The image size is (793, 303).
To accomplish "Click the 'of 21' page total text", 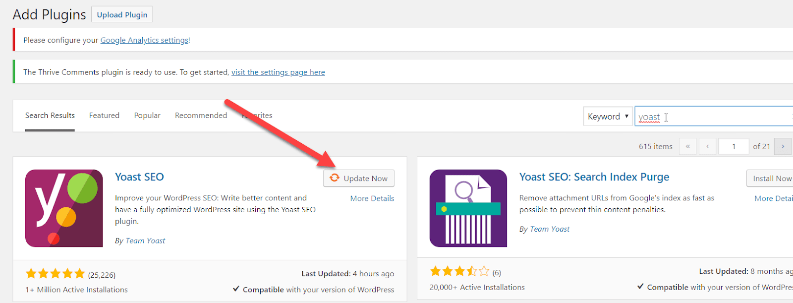I will pyautogui.click(x=761, y=146).
